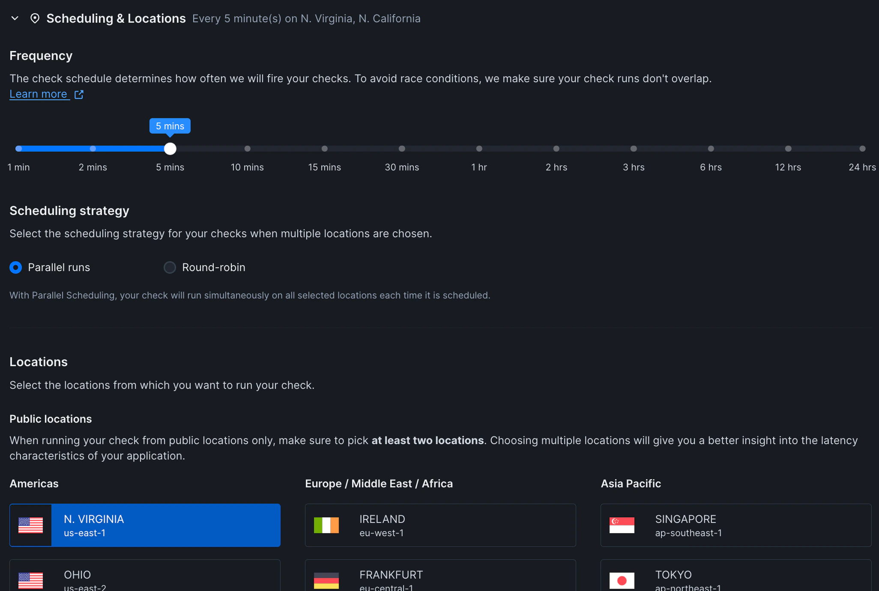Select the Ireland eu-west-1 location

(x=440, y=525)
